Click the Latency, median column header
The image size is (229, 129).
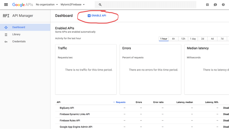coord(185,102)
